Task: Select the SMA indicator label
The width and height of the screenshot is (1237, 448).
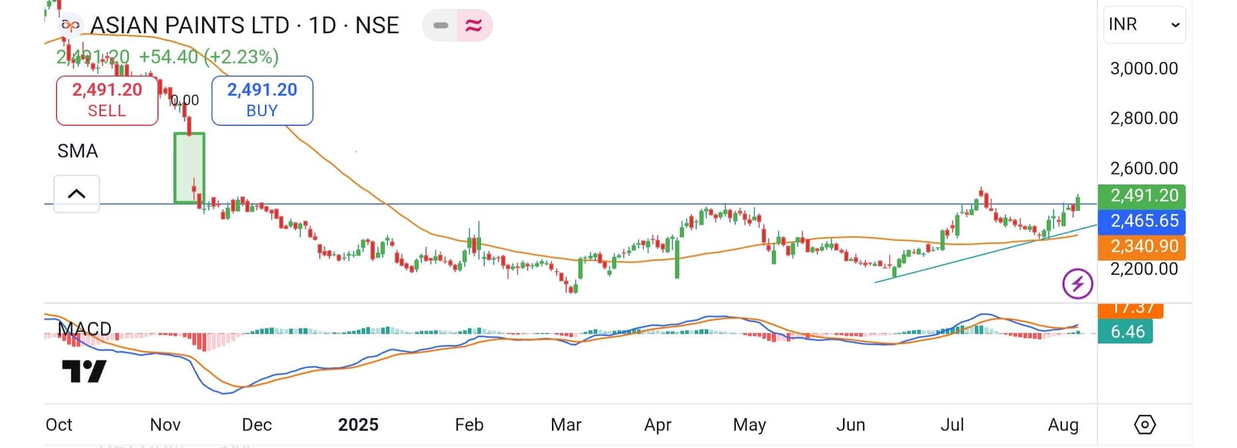Action: click(77, 151)
